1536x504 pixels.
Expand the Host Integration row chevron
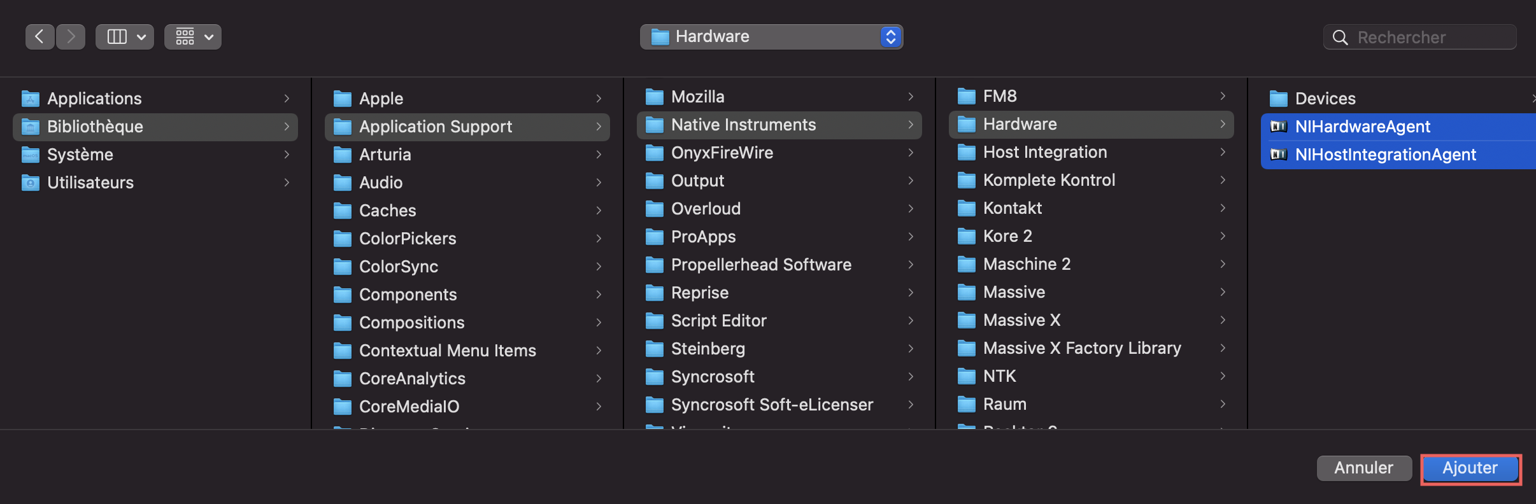[x=1223, y=152]
